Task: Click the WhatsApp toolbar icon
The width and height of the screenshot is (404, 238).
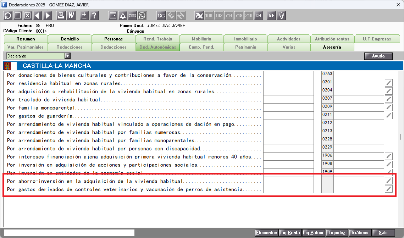Action: click(142, 16)
